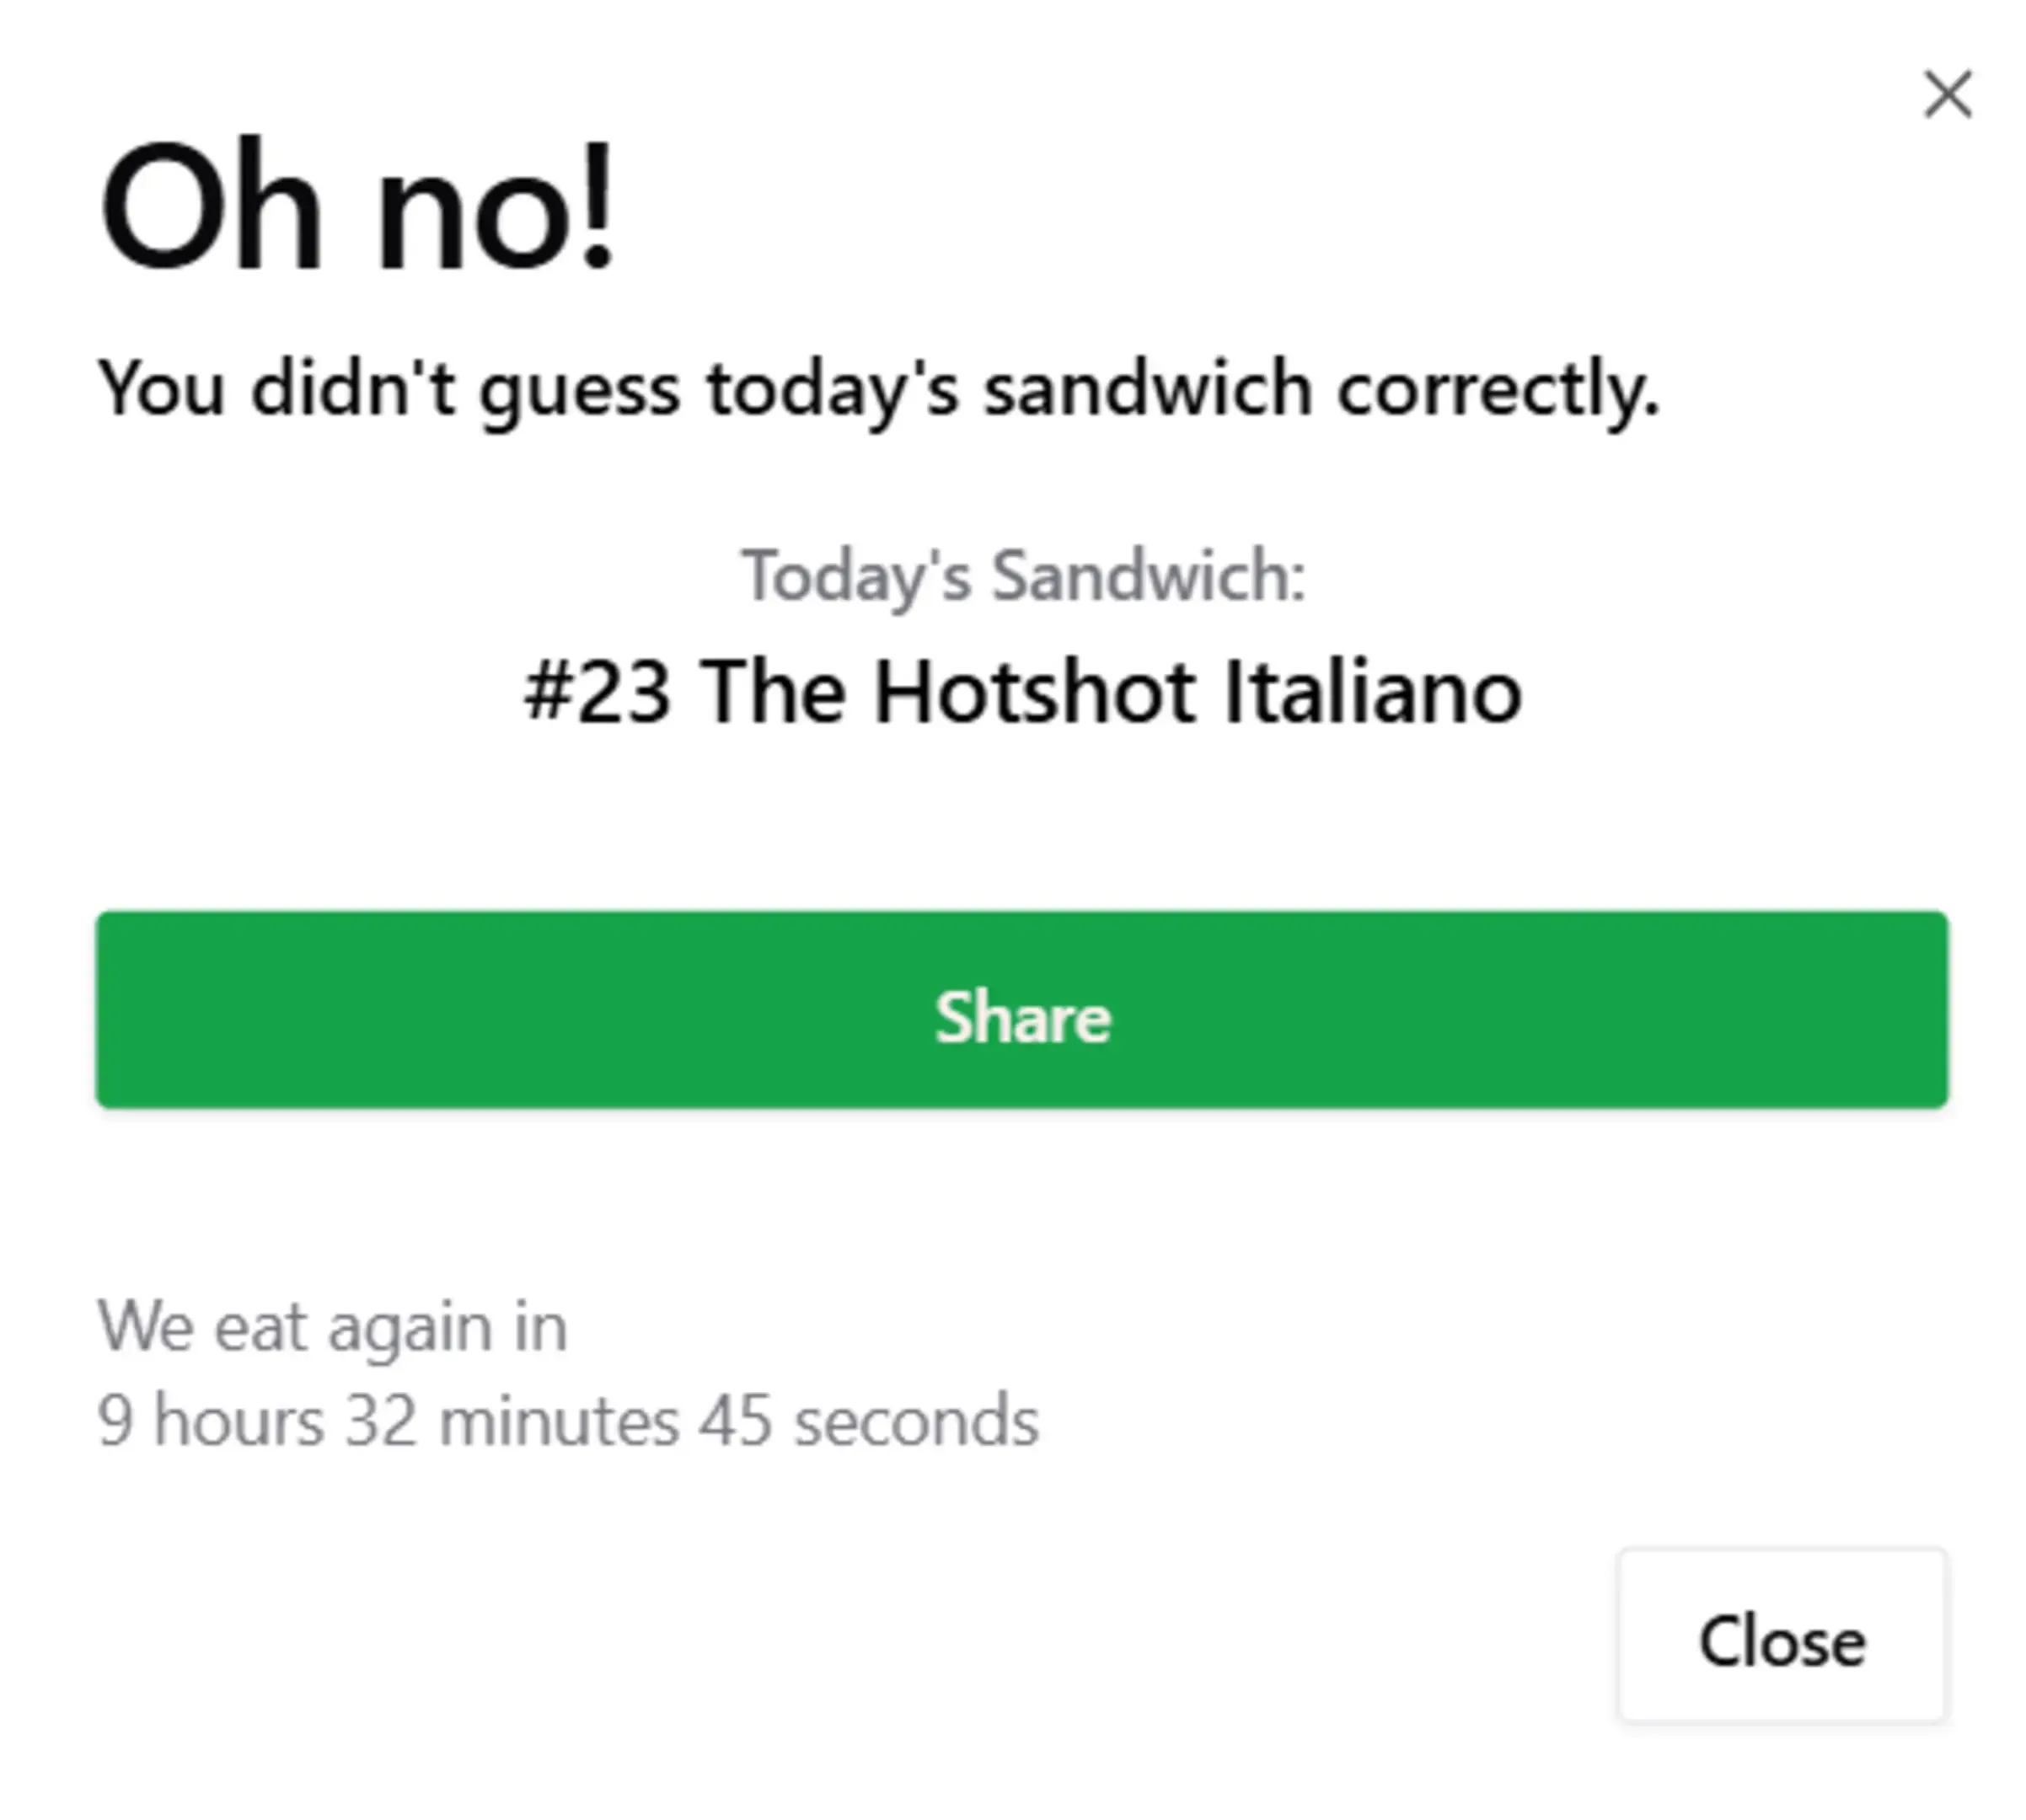Click the "Oh no!" heading
Image resolution: width=2026 pixels, height=1820 pixels.
pyautogui.click(x=356, y=207)
